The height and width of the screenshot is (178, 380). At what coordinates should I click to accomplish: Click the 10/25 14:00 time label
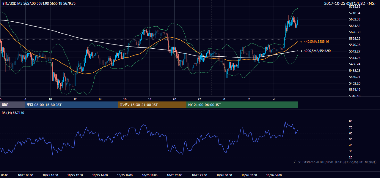(100, 175)
